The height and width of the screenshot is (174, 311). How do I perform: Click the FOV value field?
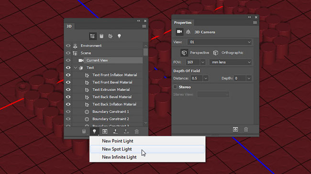193,62
